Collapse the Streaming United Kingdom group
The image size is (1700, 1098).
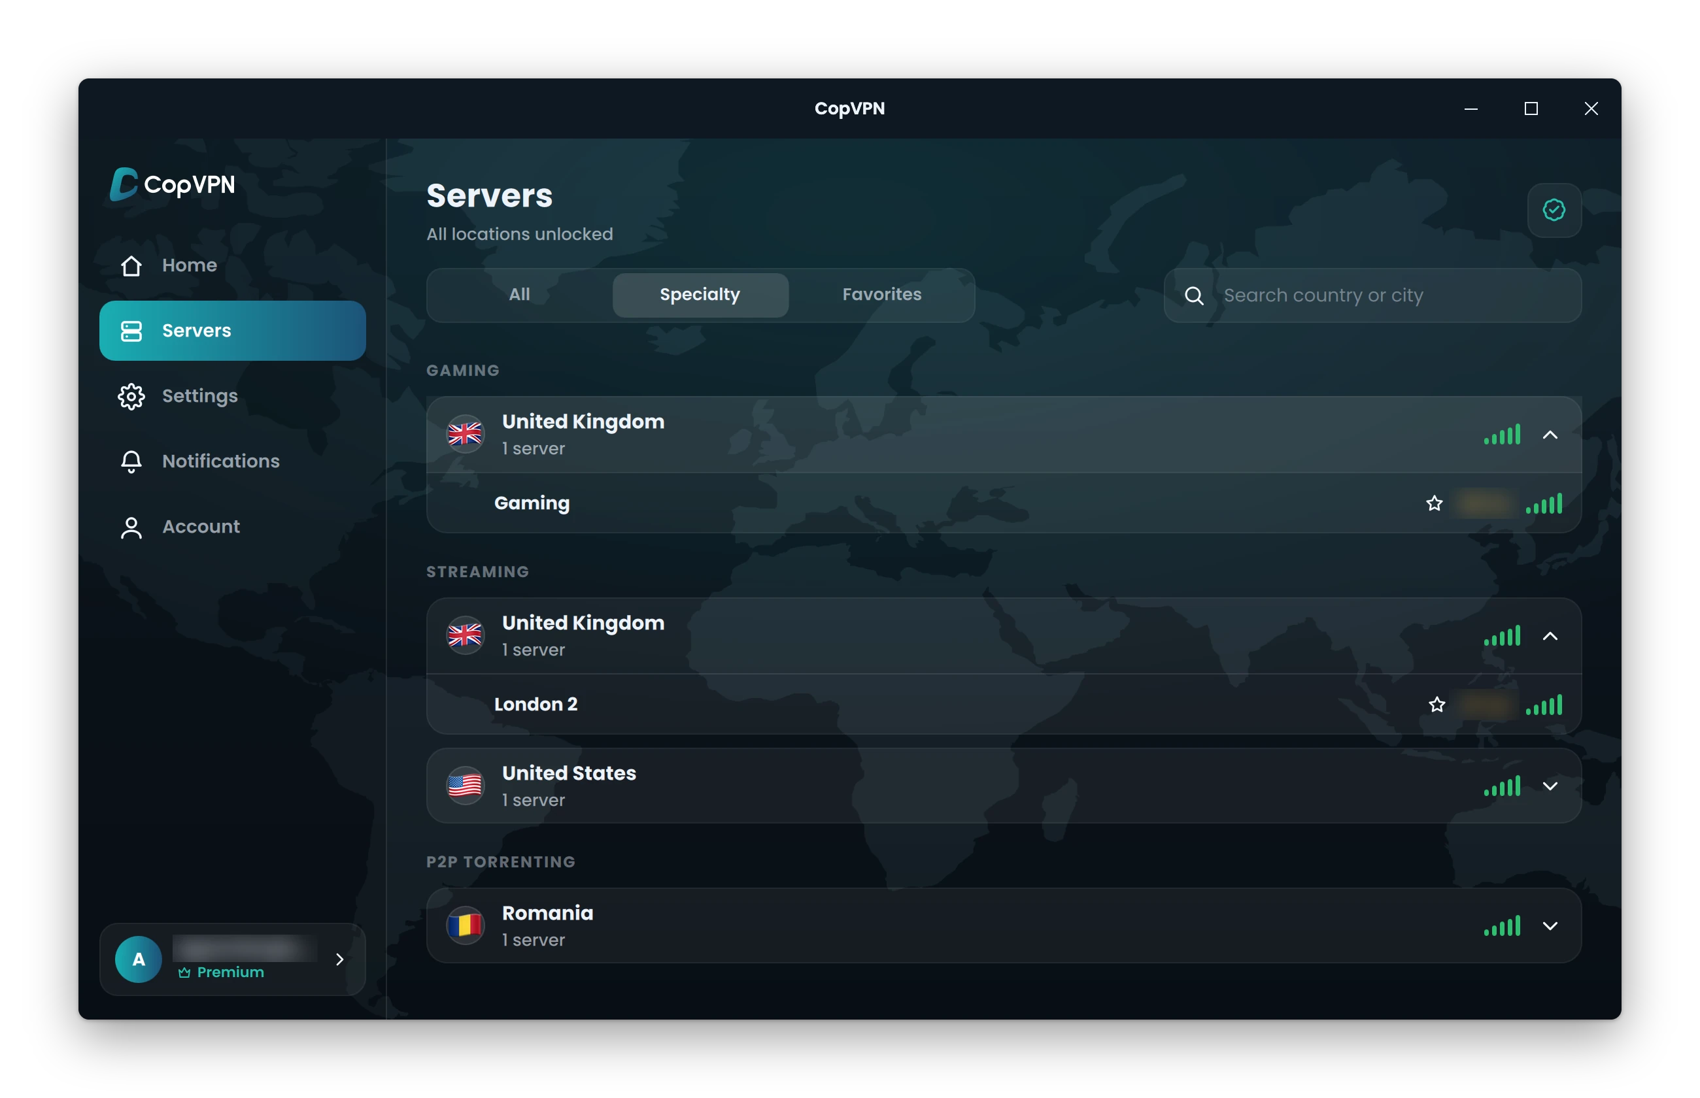click(1550, 636)
